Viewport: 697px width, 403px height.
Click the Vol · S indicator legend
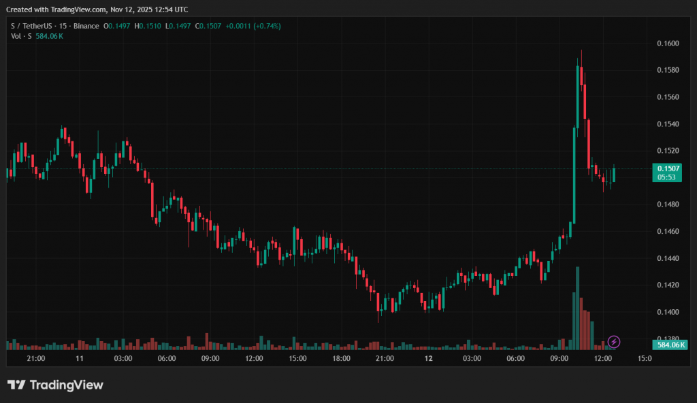18,35
